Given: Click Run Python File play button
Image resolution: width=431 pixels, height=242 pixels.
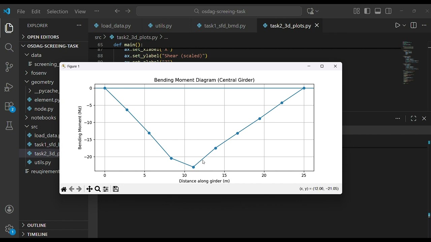Looking at the screenshot, I should tap(398, 26).
